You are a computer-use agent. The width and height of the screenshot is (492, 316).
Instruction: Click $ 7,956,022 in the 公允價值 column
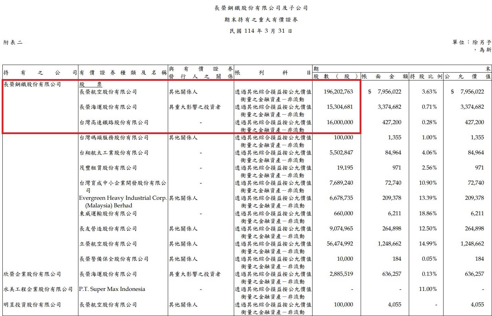467,92
